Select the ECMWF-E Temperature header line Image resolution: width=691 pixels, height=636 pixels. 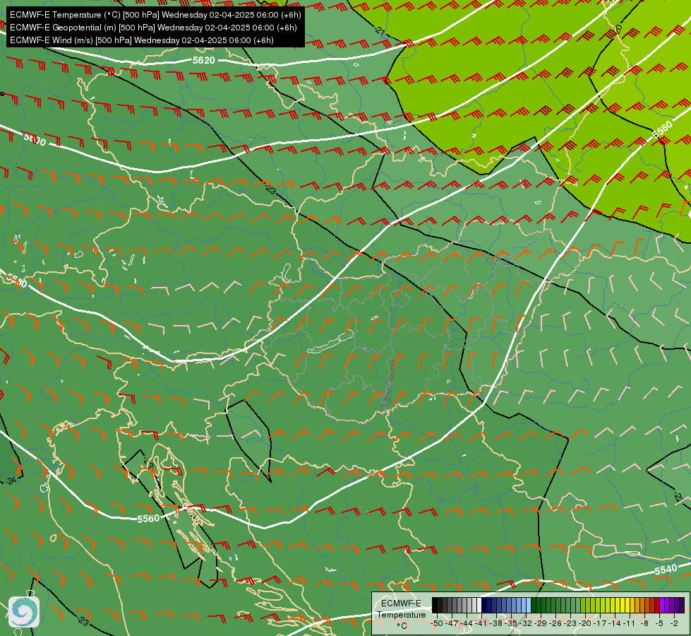click(155, 15)
